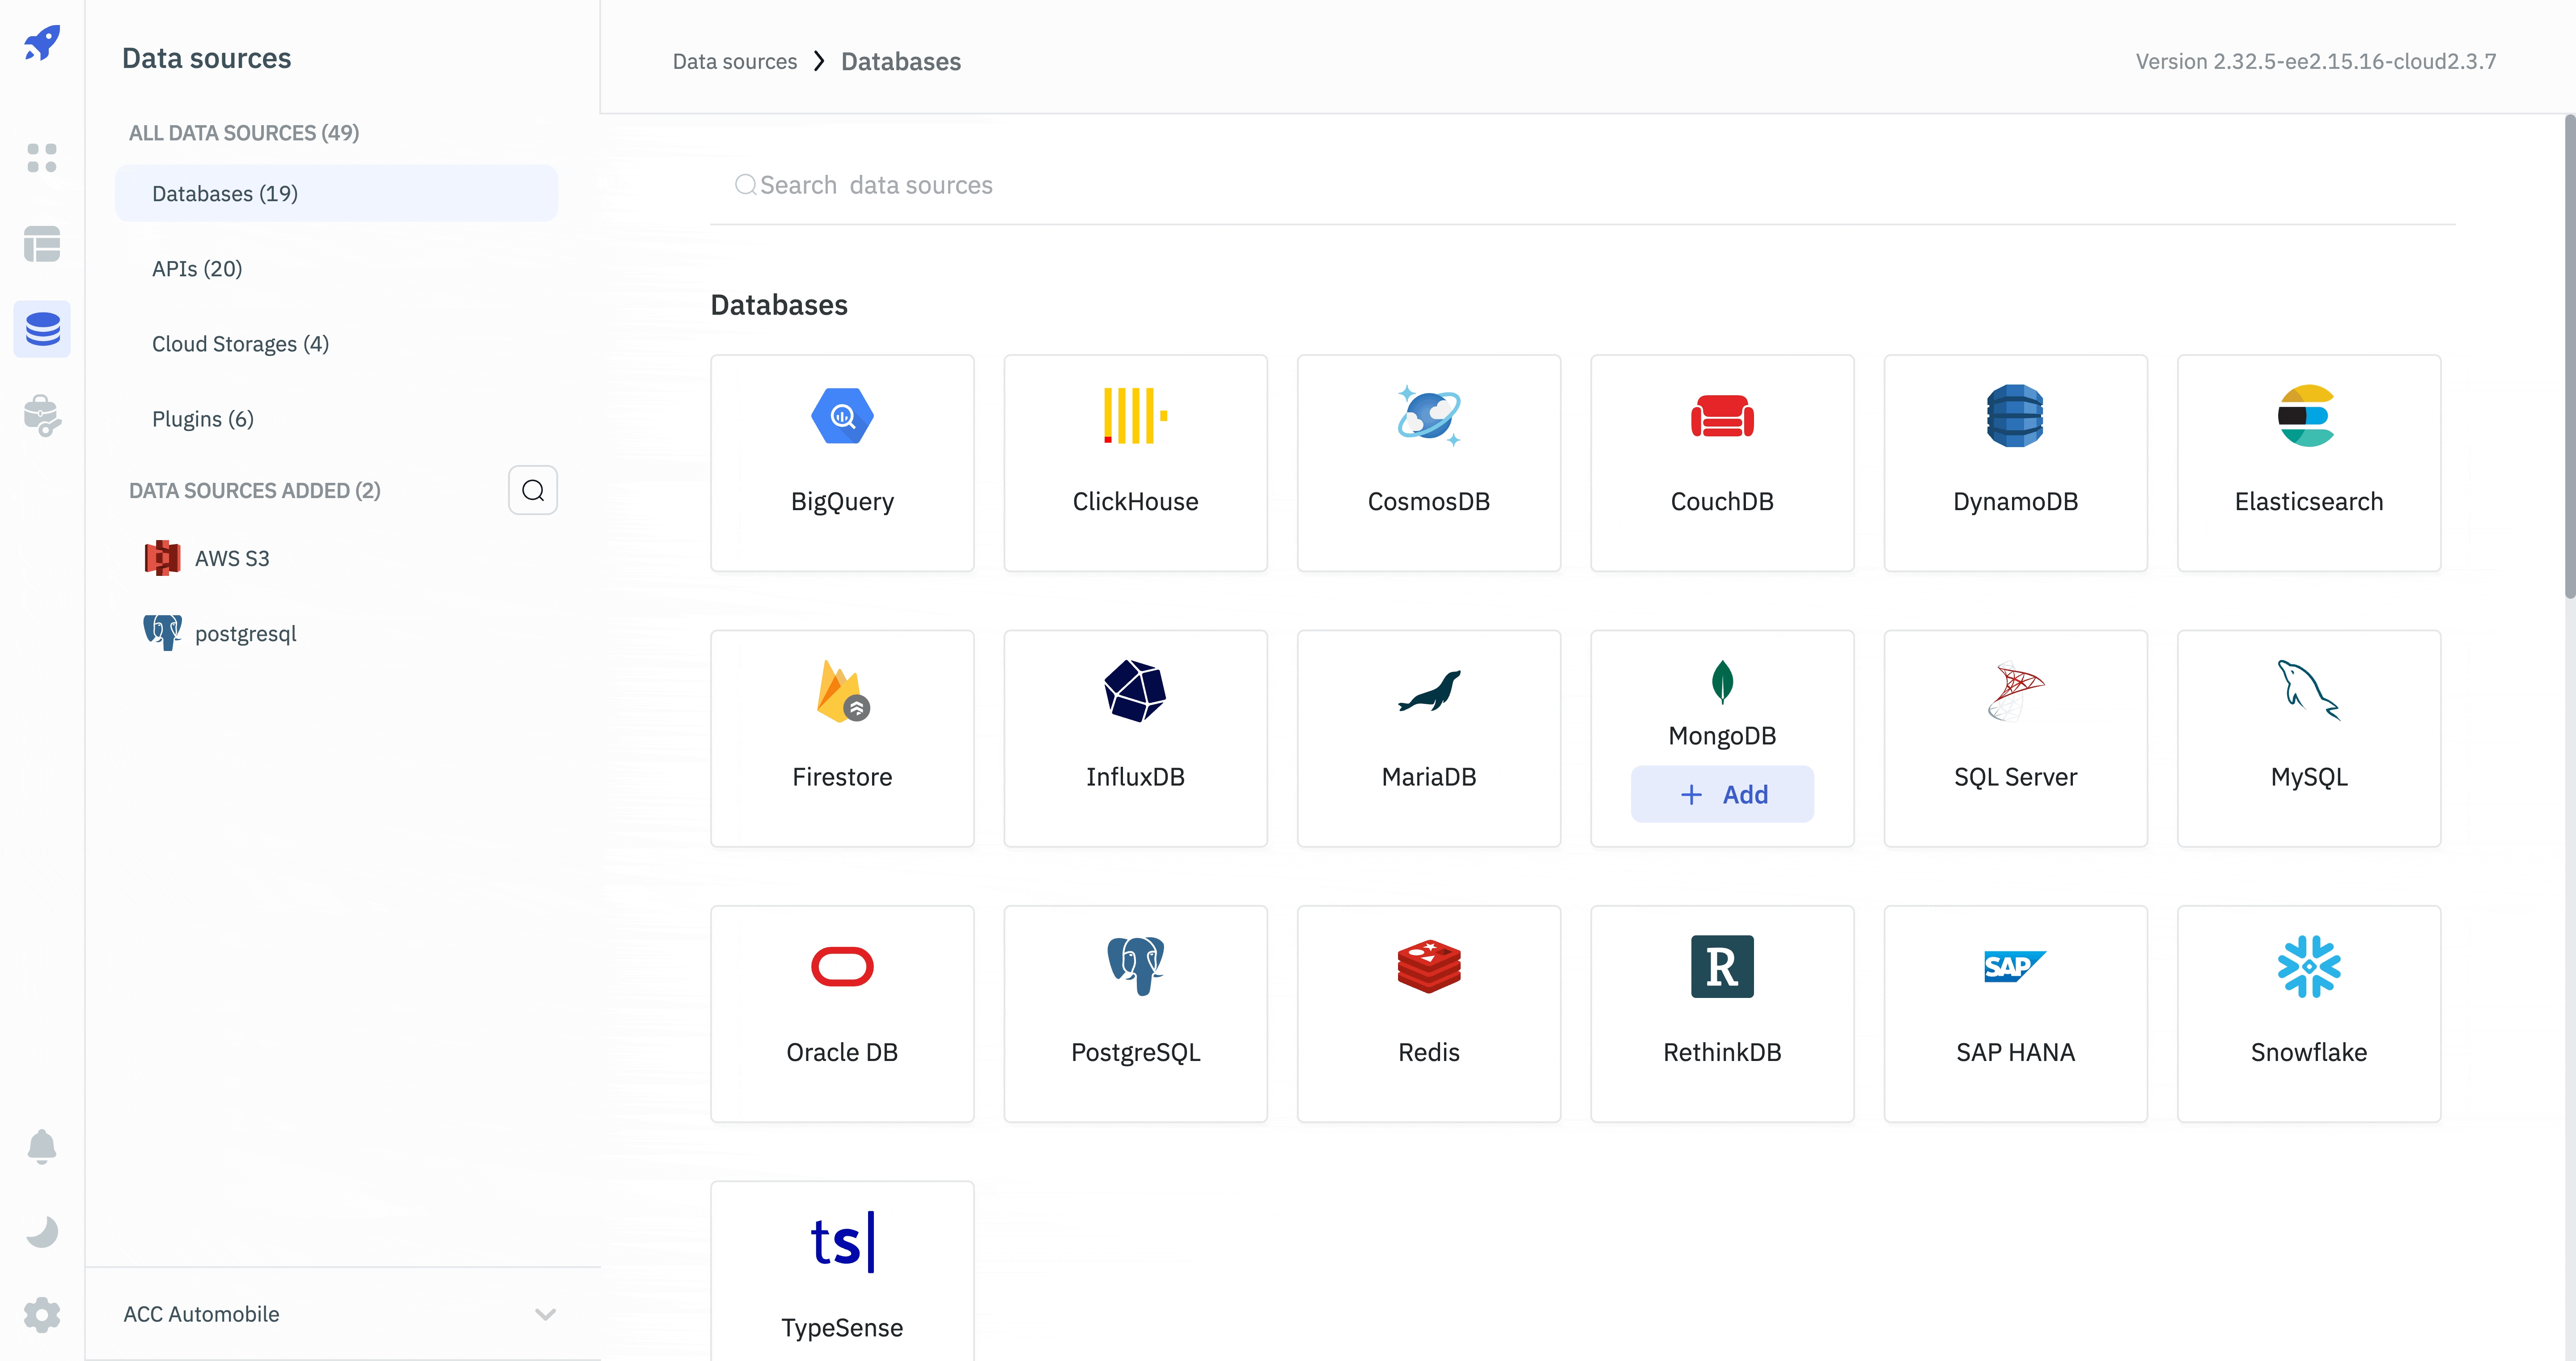Open the added AWS S3 data source
The image size is (2576, 1361).
(231, 558)
